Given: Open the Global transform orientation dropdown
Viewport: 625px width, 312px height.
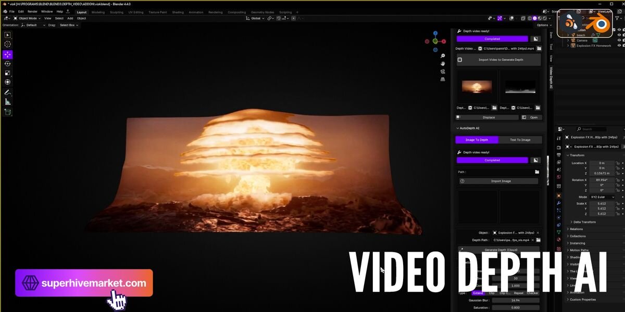Looking at the screenshot, I should point(255,18).
